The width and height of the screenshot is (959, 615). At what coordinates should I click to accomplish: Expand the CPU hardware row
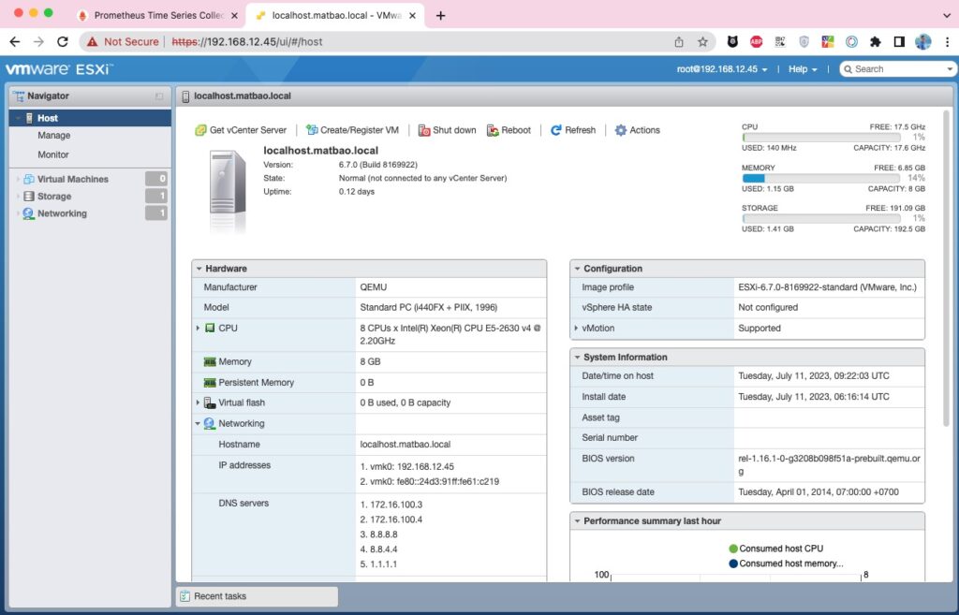[x=198, y=329]
